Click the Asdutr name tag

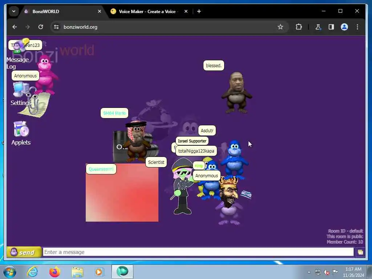coord(207,130)
